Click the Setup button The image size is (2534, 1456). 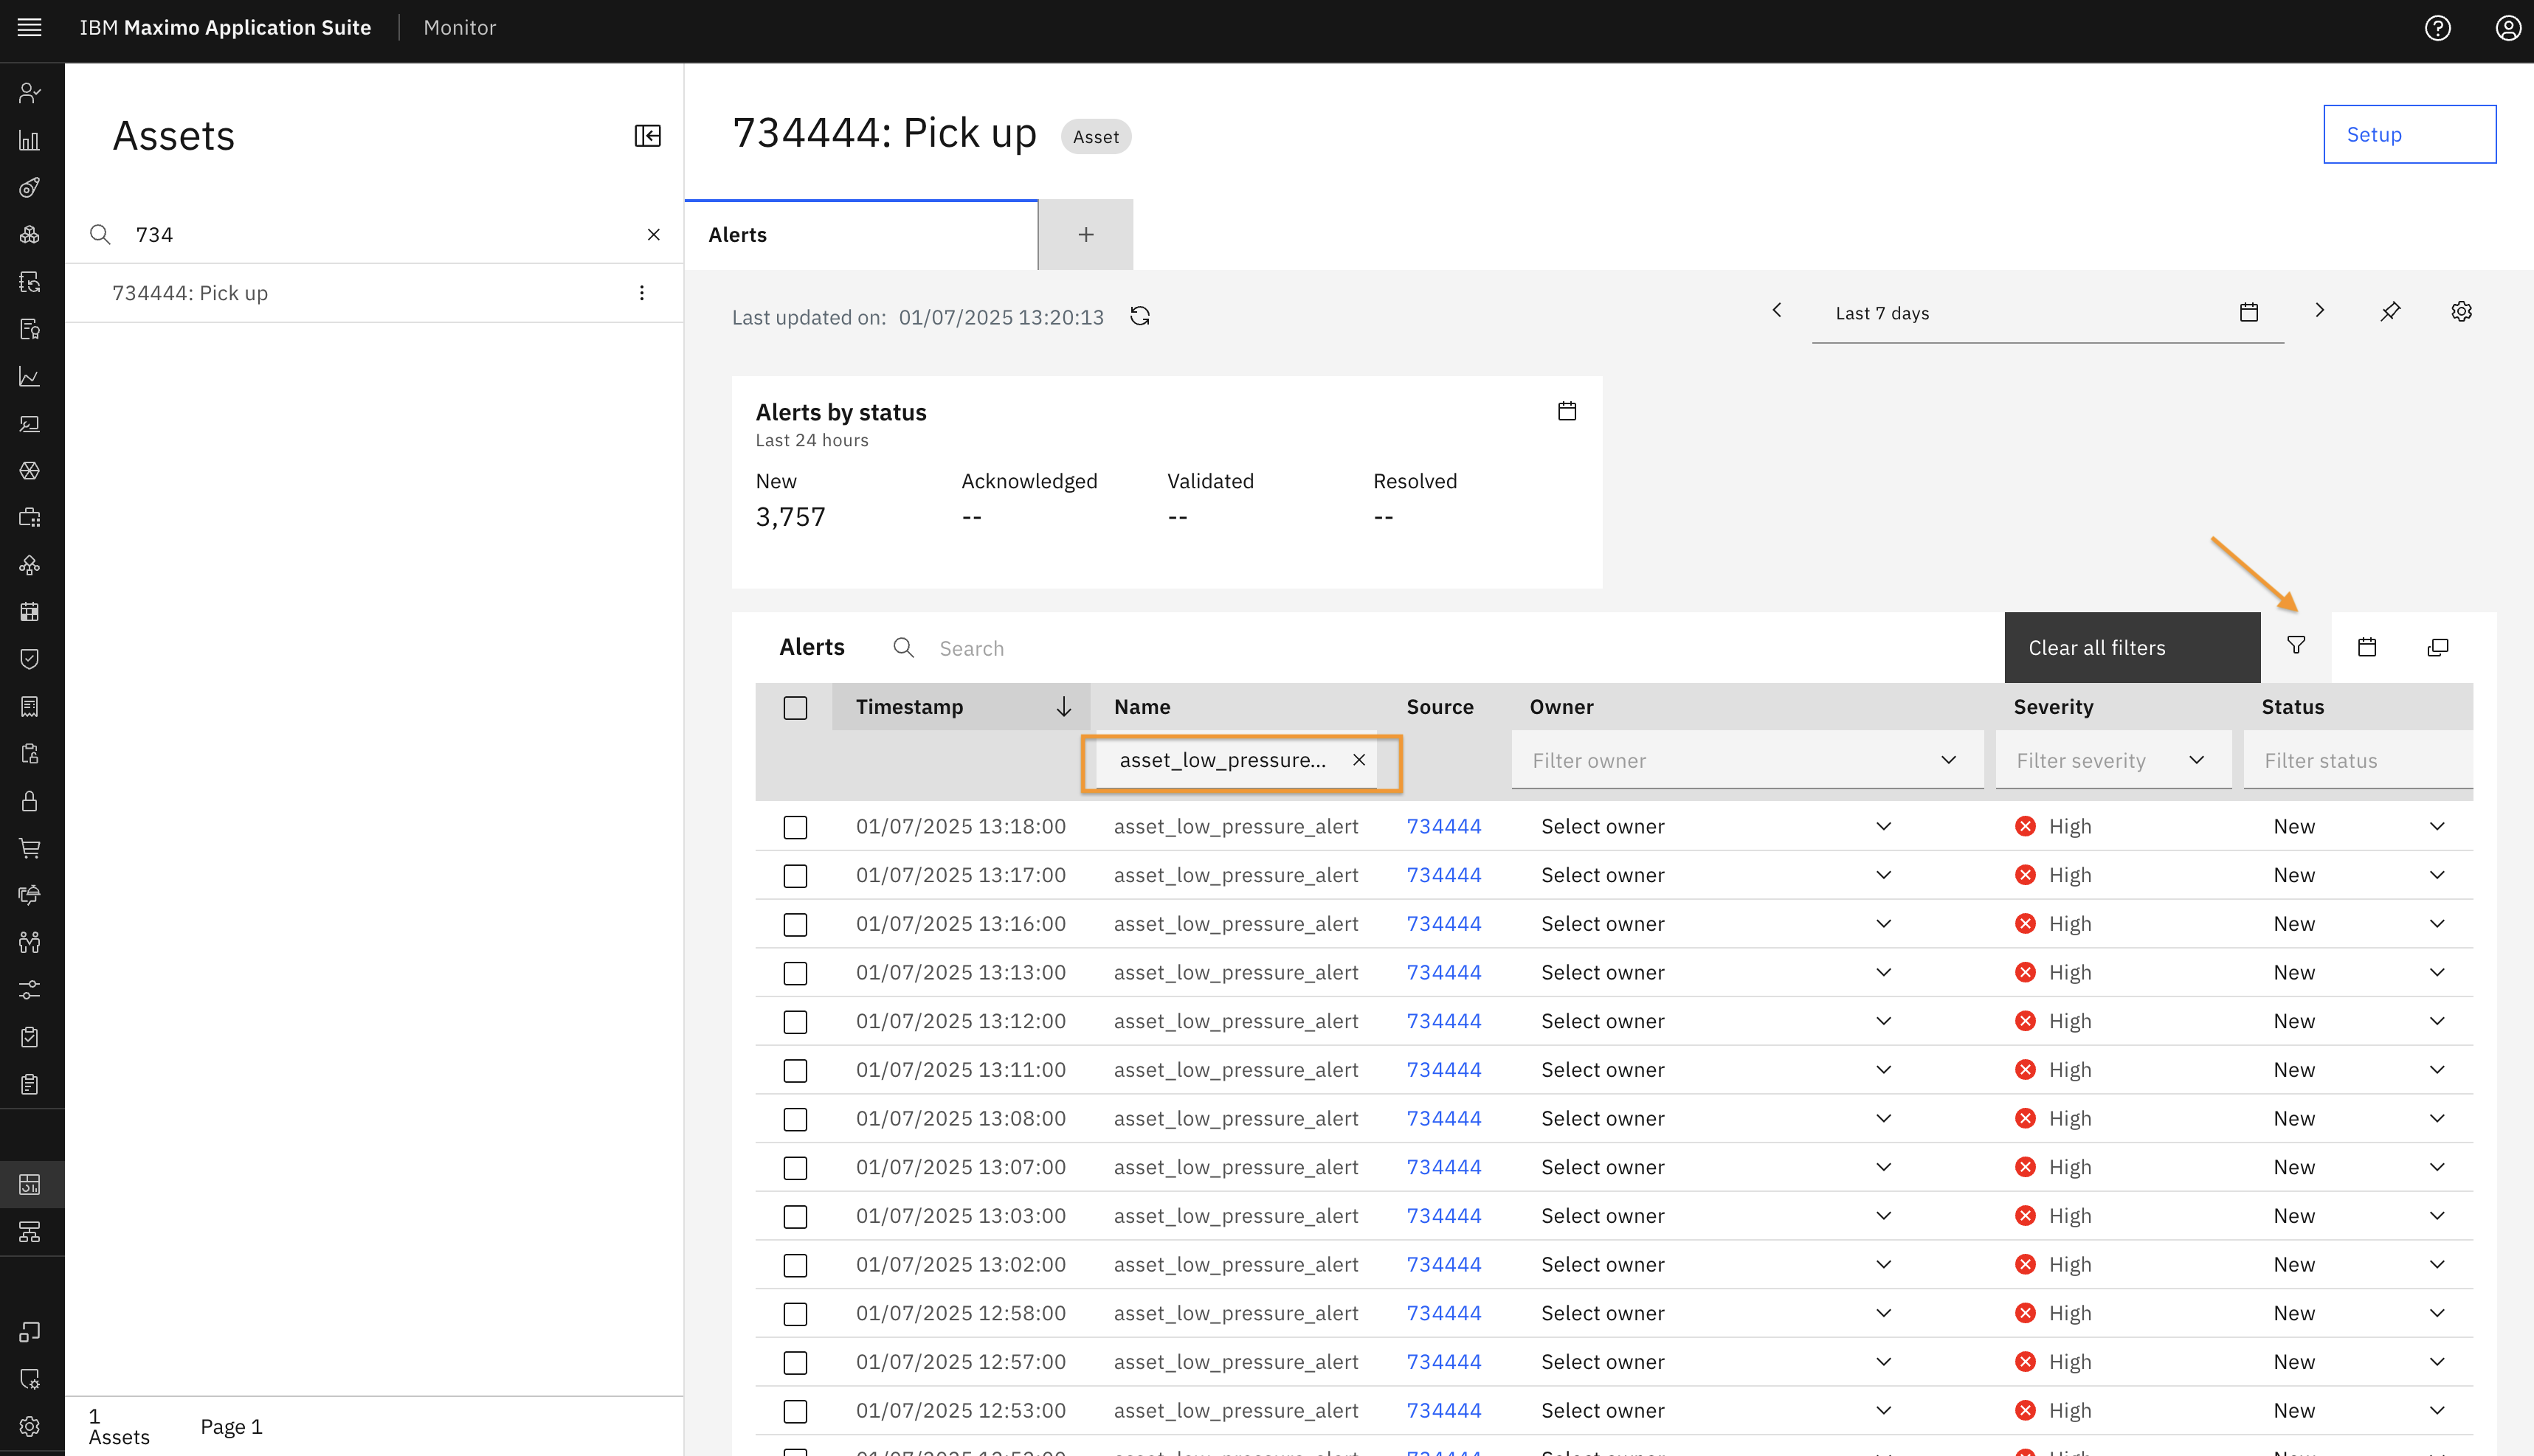coord(2409,134)
